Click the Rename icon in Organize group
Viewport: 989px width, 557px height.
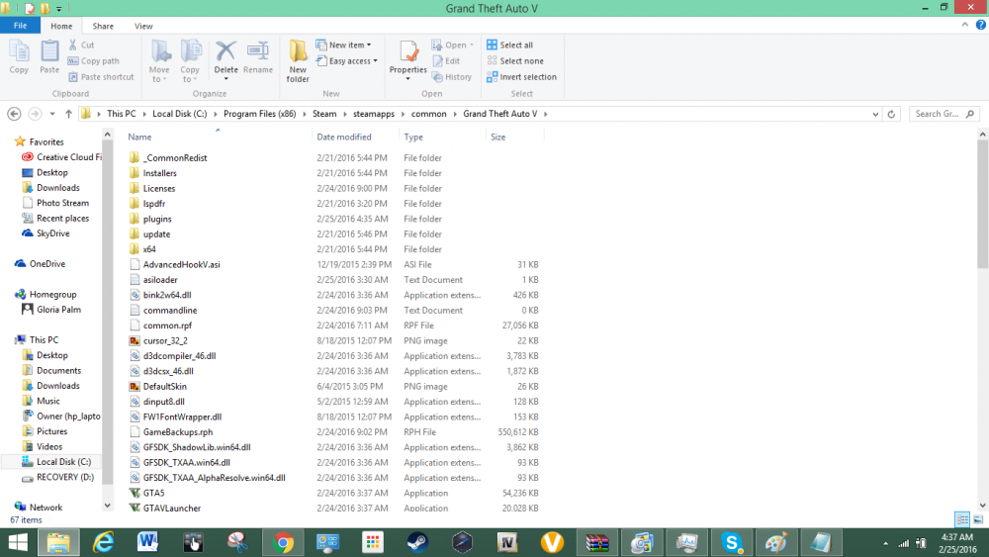(x=258, y=56)
